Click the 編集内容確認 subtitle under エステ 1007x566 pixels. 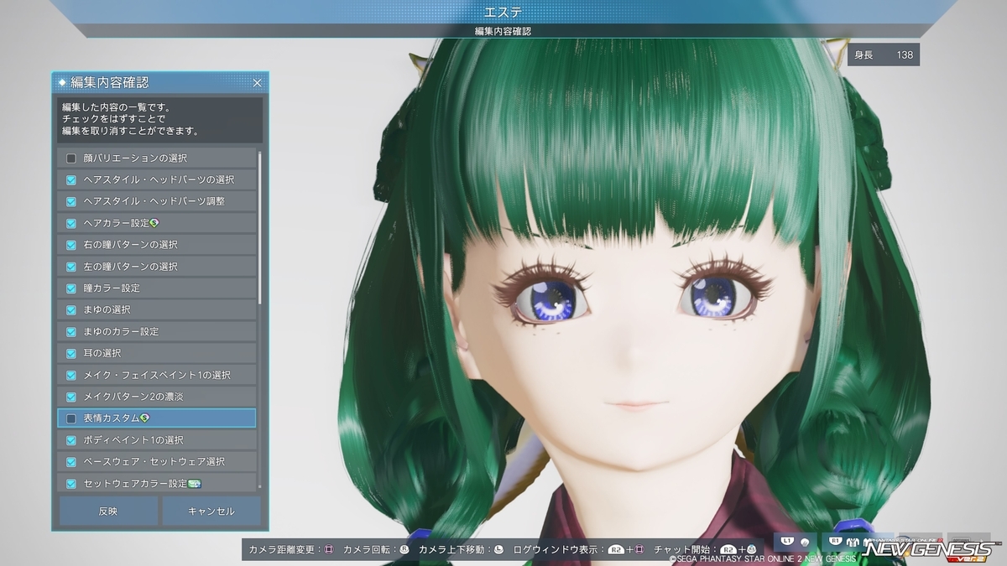(503, 31)
